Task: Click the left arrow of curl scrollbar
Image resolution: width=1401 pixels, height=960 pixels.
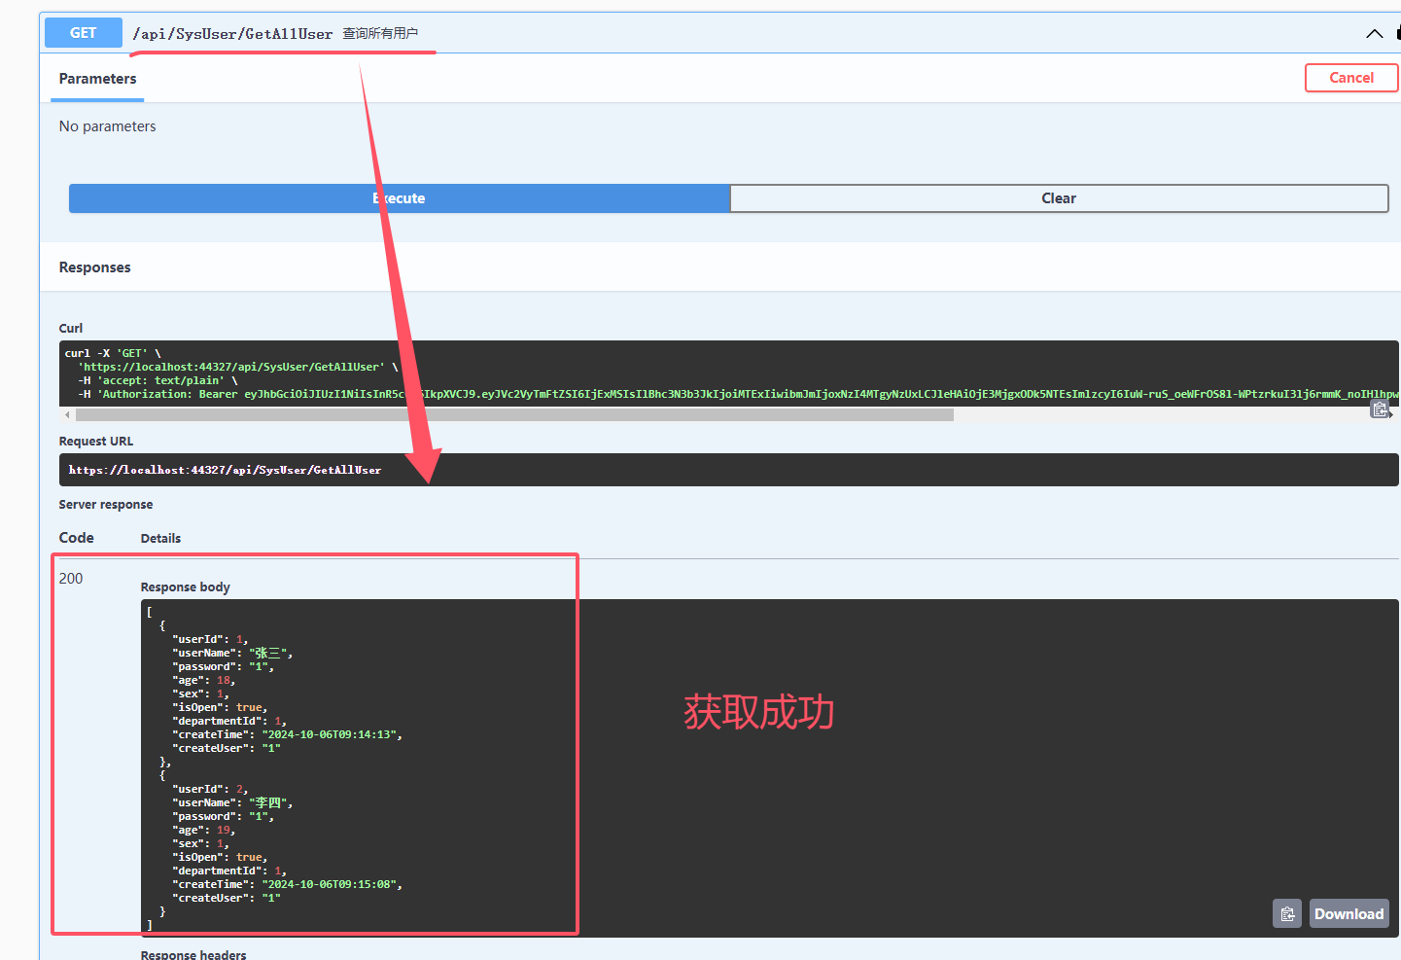Action: (67, 415)
